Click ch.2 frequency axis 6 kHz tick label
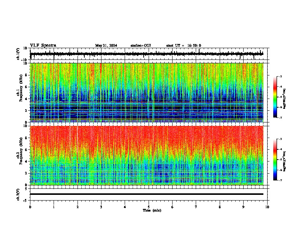 [26, 150]
